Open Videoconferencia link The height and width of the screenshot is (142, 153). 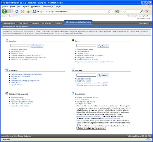click(18, 98)
